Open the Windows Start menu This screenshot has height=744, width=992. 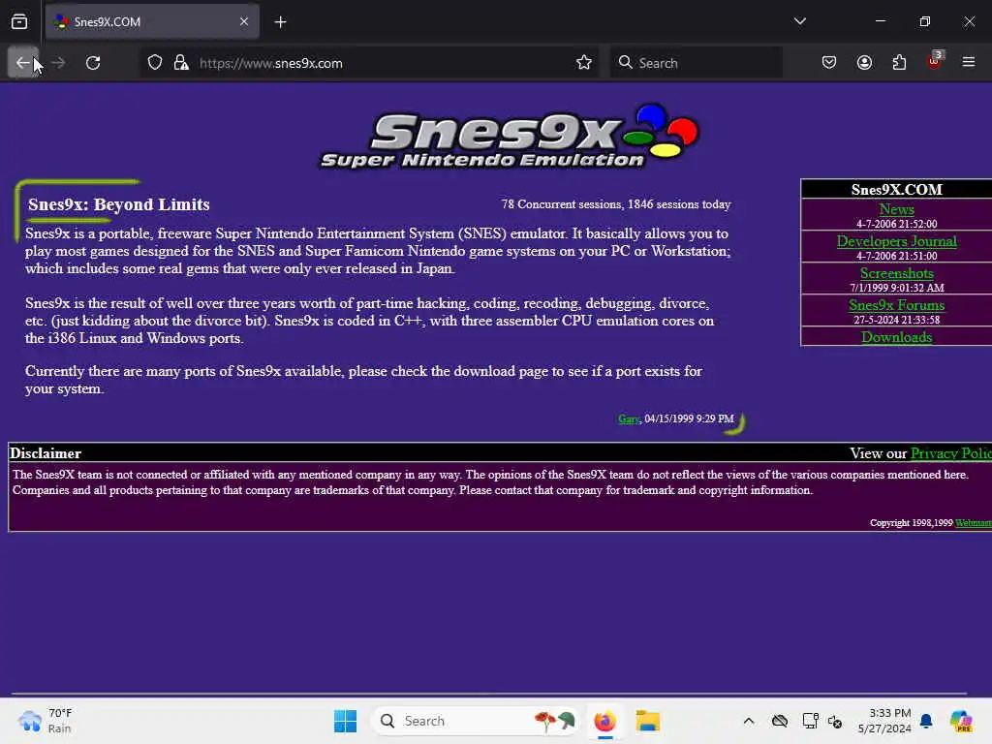coord(346,721)
